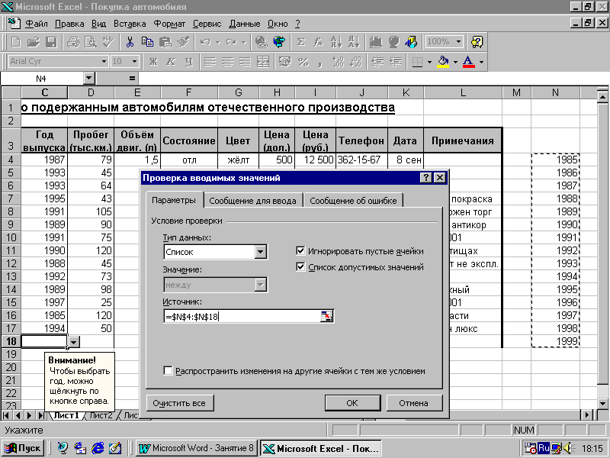Click the Paste clipboard icon
610x458 pixels.
[x=165, y=42]
